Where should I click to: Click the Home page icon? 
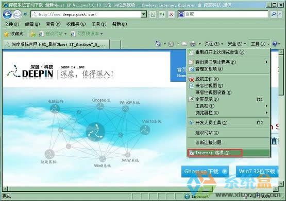tap(158, 44)
